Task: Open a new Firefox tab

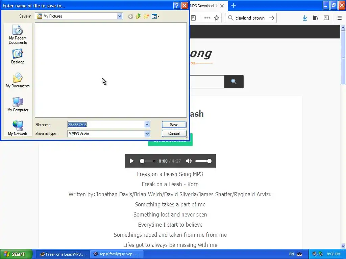Action: point(233,5)
